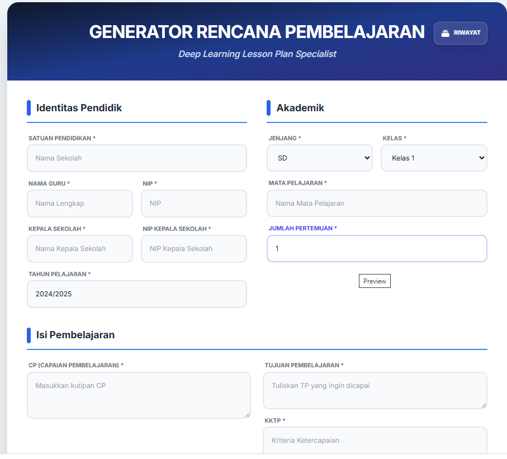Select the NIP guru input field
This screenshot has width=507, height=459.
click(193, 204)
